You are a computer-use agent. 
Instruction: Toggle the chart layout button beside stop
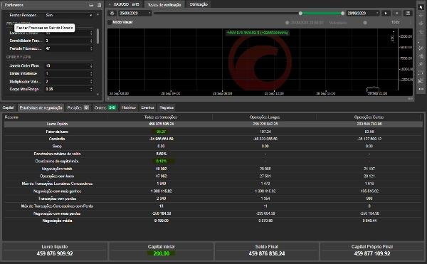point(408,13)
